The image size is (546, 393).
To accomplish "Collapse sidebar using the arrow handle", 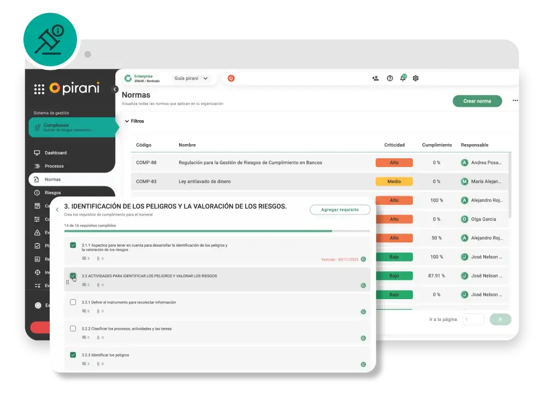I will click(115, 90).
